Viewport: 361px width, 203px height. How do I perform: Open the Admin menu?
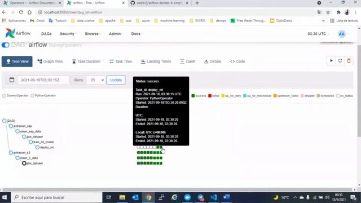(x=116, y=34)
